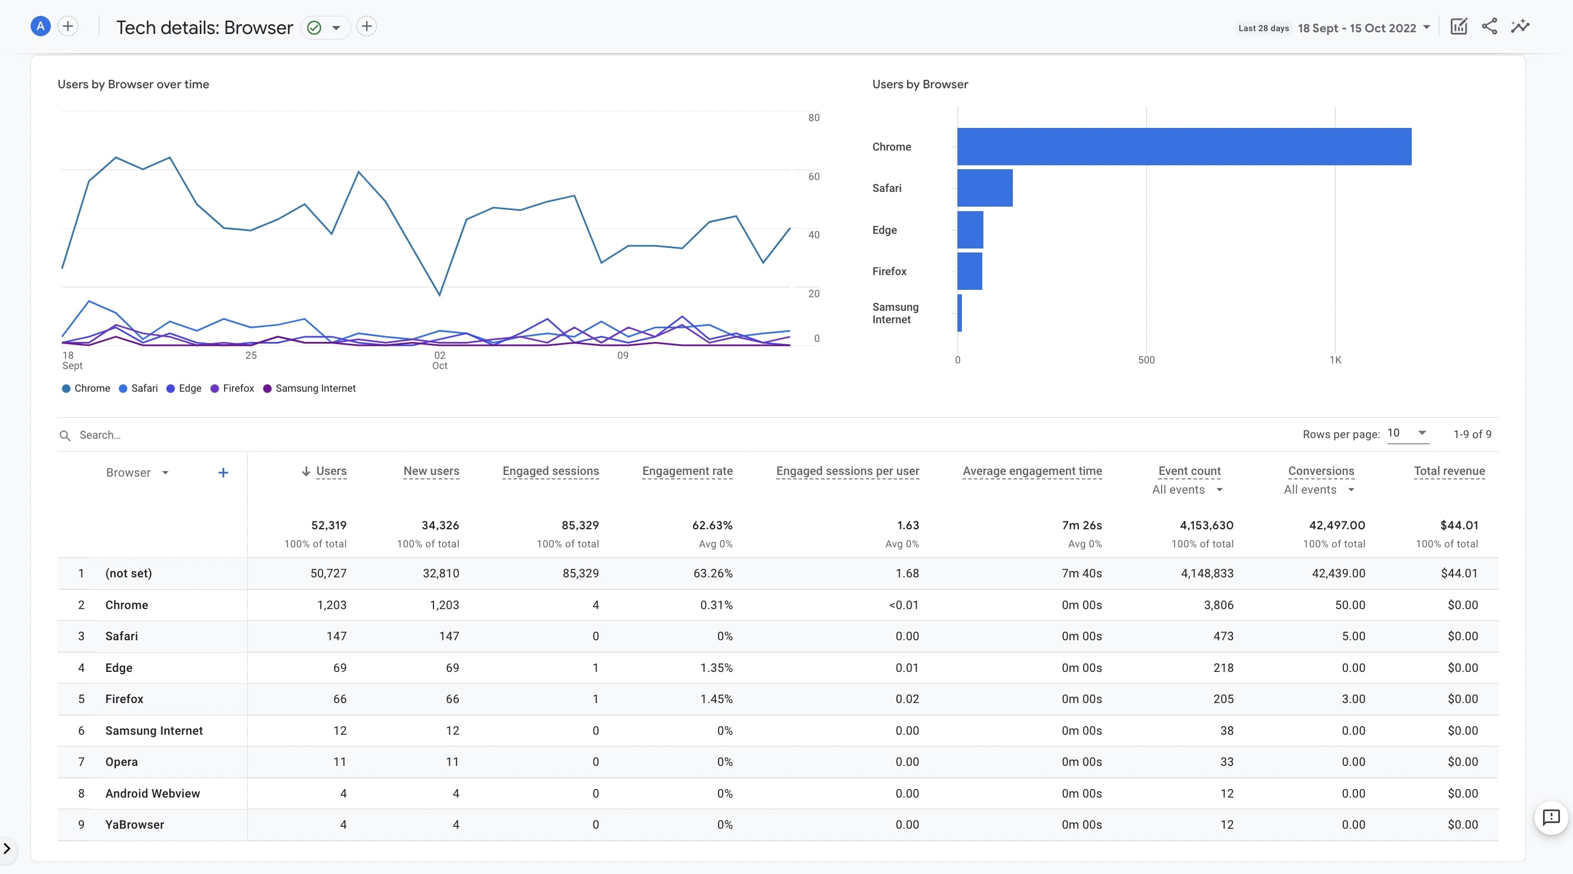Click the share report icon

coord(1489,26)
